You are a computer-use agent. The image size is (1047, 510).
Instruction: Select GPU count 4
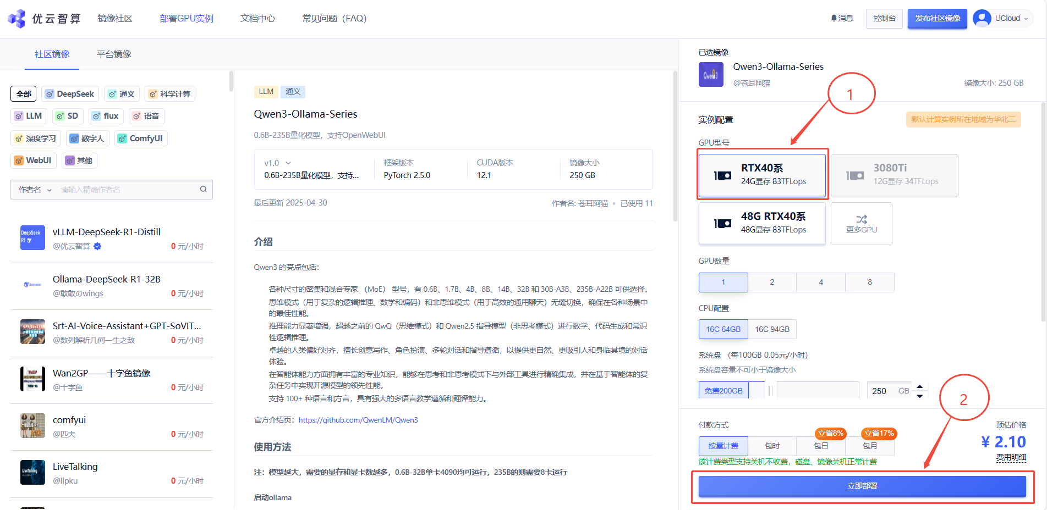pyautogui.click(x=821, y=282)
